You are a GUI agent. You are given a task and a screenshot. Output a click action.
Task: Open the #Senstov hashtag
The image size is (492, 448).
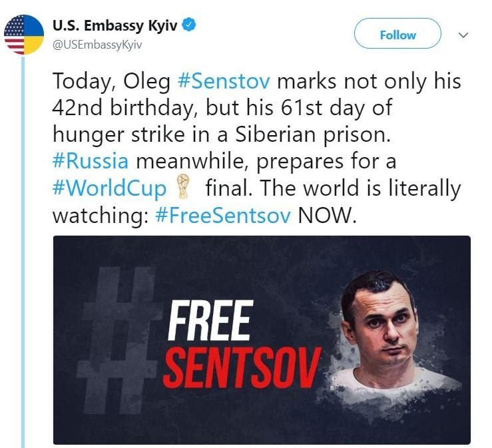pos(224,81)
